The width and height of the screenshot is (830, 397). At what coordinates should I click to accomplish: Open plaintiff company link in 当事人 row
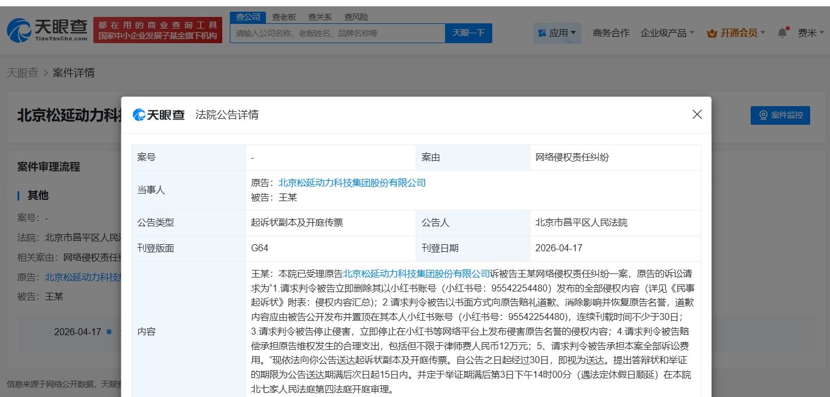(x=352, y=182)
